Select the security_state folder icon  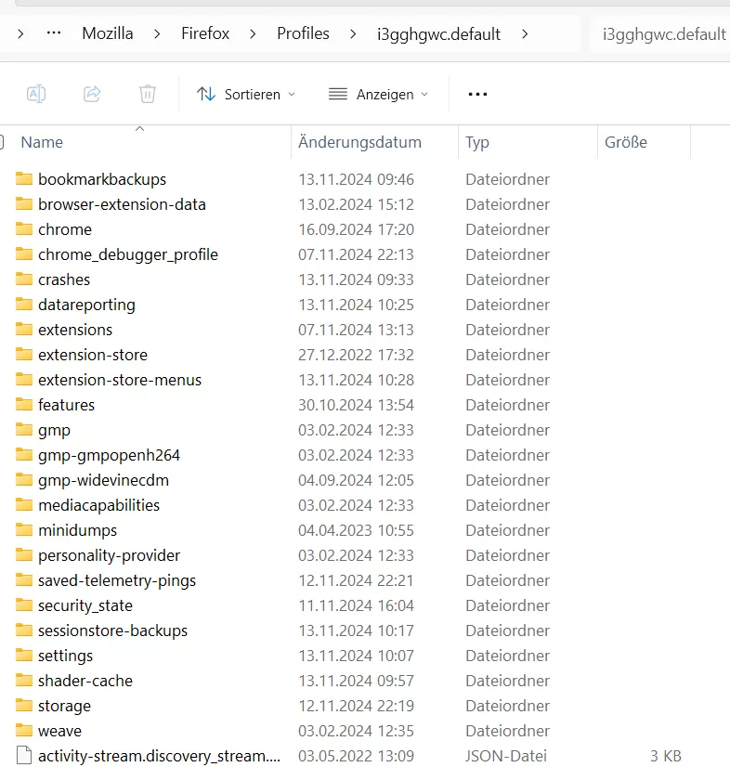[x=24, y=604]
